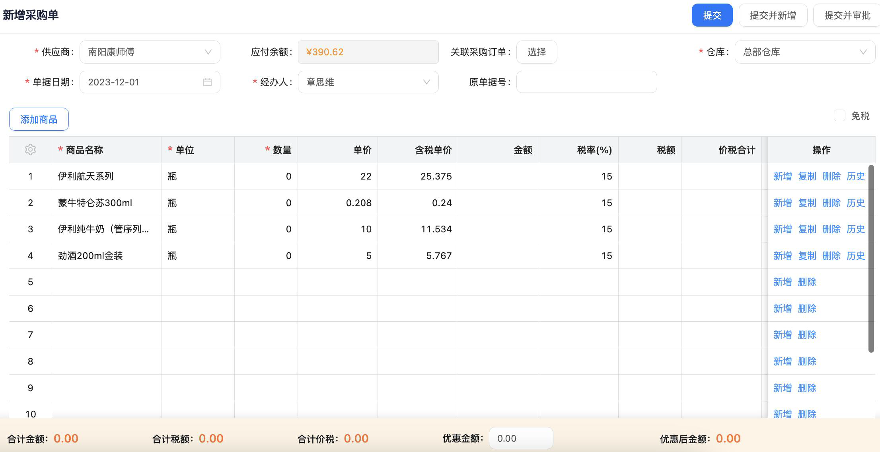Image resolution: width=880 pixels, height=452 pixels.
Task: Enable the 免税 tax-free checkbox
Action: point(839,116)
